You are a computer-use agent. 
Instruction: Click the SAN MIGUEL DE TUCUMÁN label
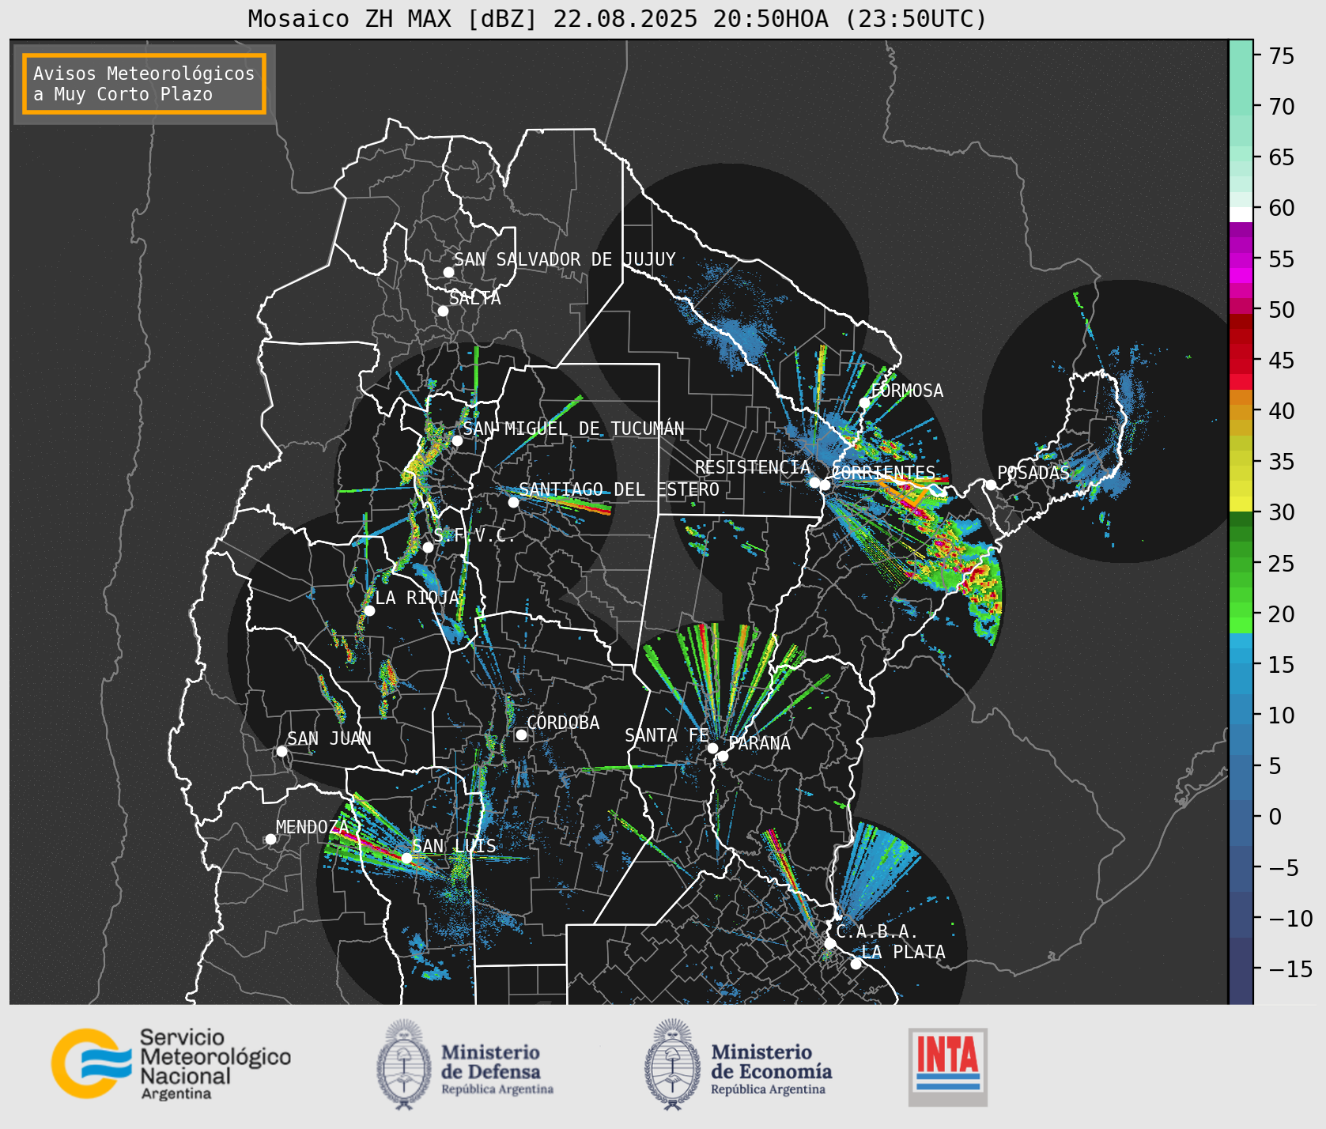[573, 428]
